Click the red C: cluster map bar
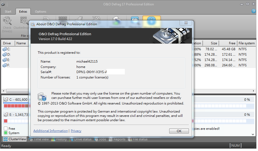The width and height of the screenshot is (258, 151). click(16, 106)
